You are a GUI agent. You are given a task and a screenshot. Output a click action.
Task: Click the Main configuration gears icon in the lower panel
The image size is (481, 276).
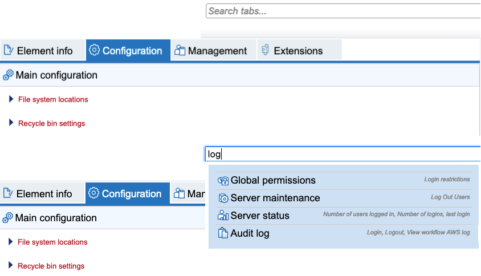point(7,218)
